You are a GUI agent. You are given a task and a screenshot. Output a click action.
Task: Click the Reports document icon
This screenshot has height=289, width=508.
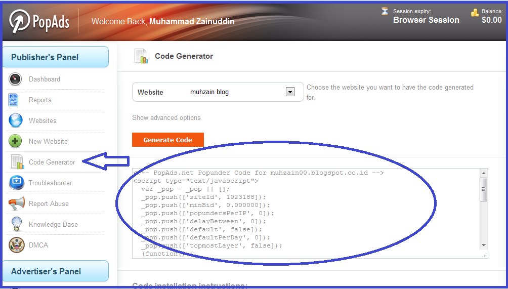point(14,100)
